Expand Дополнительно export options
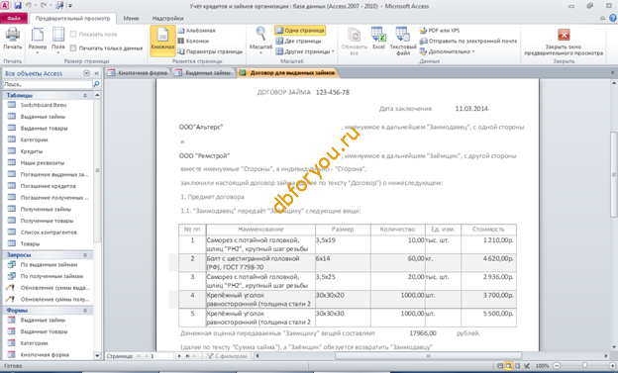Screen dimensions: 618x373 pyautogui.click(x=448, y=51)
